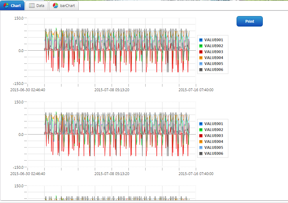Screen dimensions: 288x203
Task: Click VALUE003 label in second chart legend
Action: point(214,136)
